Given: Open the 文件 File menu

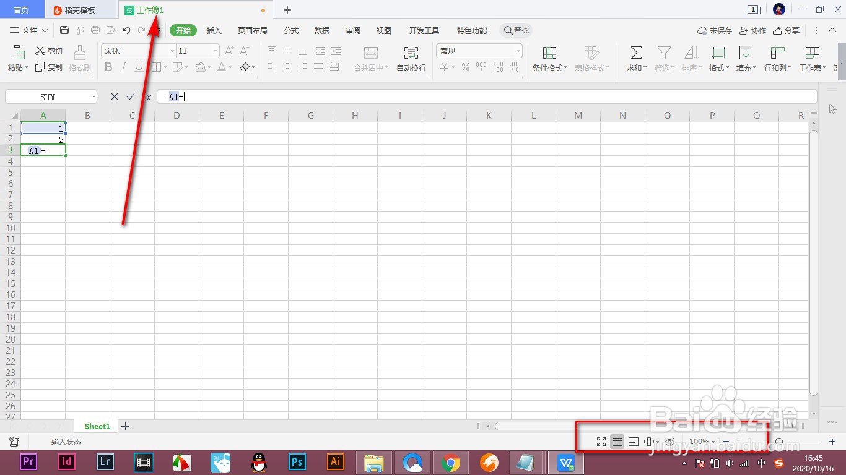Looking at the screenshot, I should [x=29, y=30].
